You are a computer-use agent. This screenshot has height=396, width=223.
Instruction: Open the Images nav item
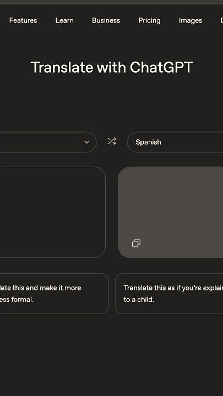pos(190,20)
